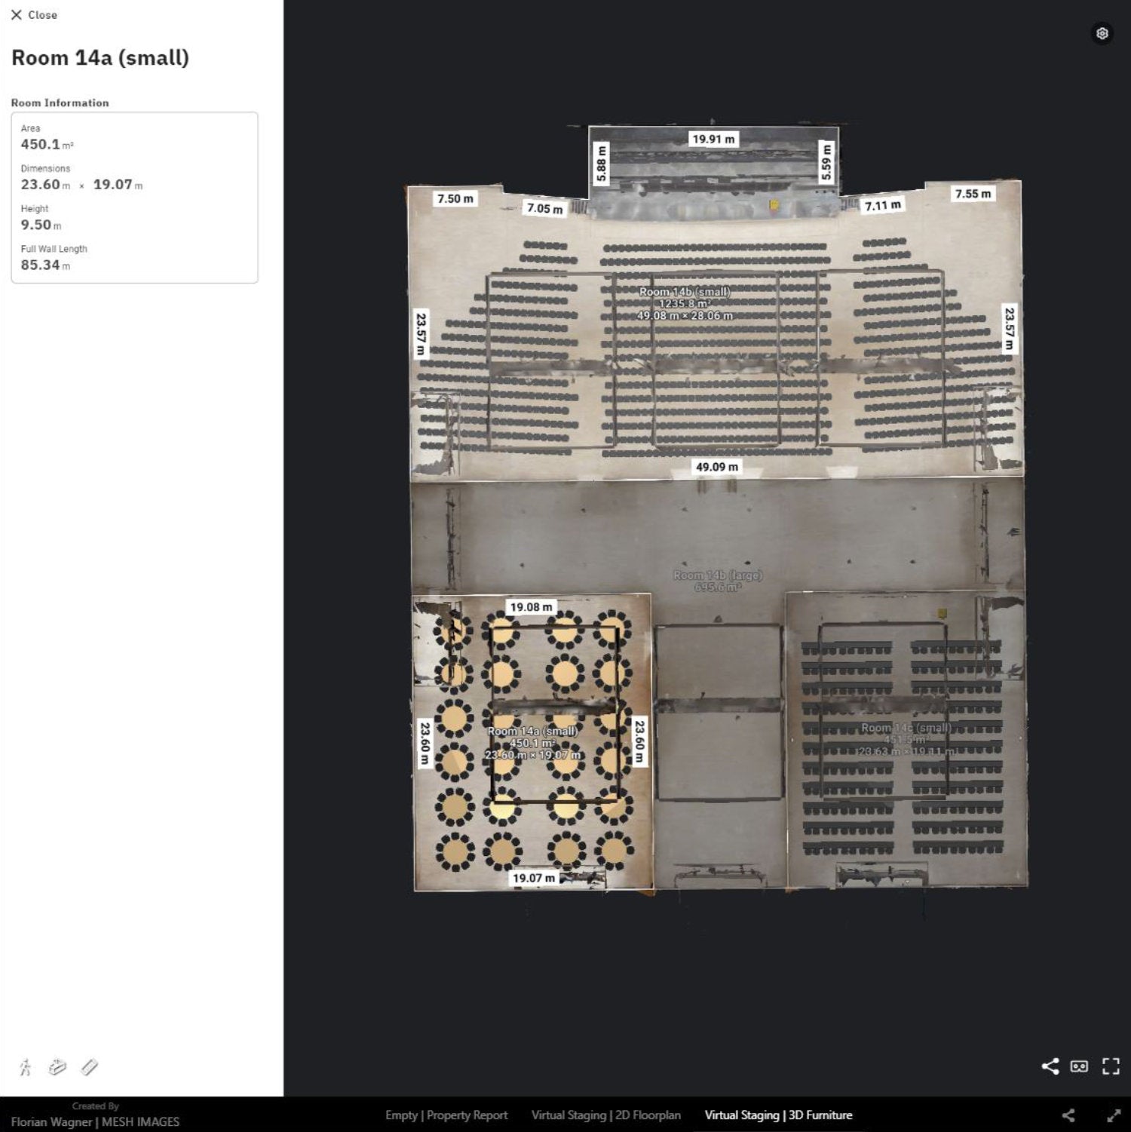This screenshot has height=1132, width=1131.
Task: Click the 19.08 m measurement above Room 14a
Action: tap(531, 607)
